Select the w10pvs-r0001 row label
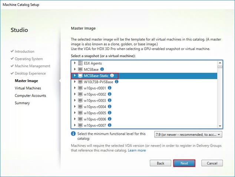The height and width of the screenshot is (177, 235). pyautogui.click(x=95, y=88)
